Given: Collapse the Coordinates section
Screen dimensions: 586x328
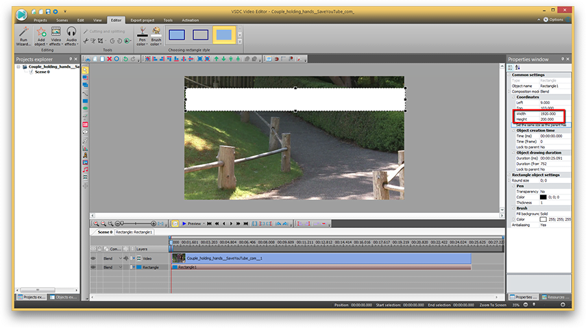Looking at the screenshot, I should (x=514, y=97).
